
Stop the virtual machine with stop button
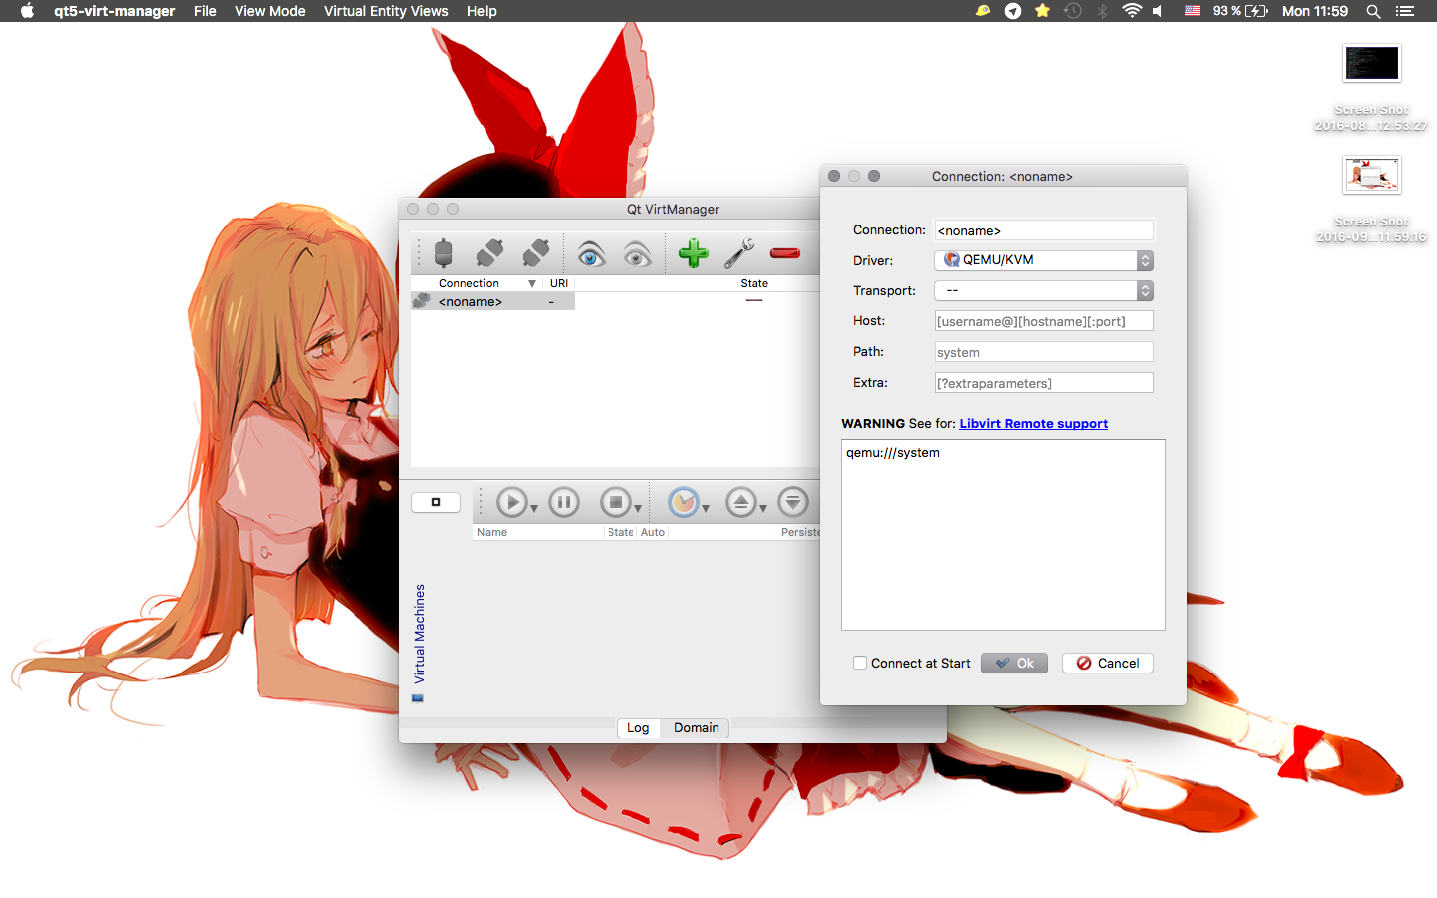click(616, 502)
